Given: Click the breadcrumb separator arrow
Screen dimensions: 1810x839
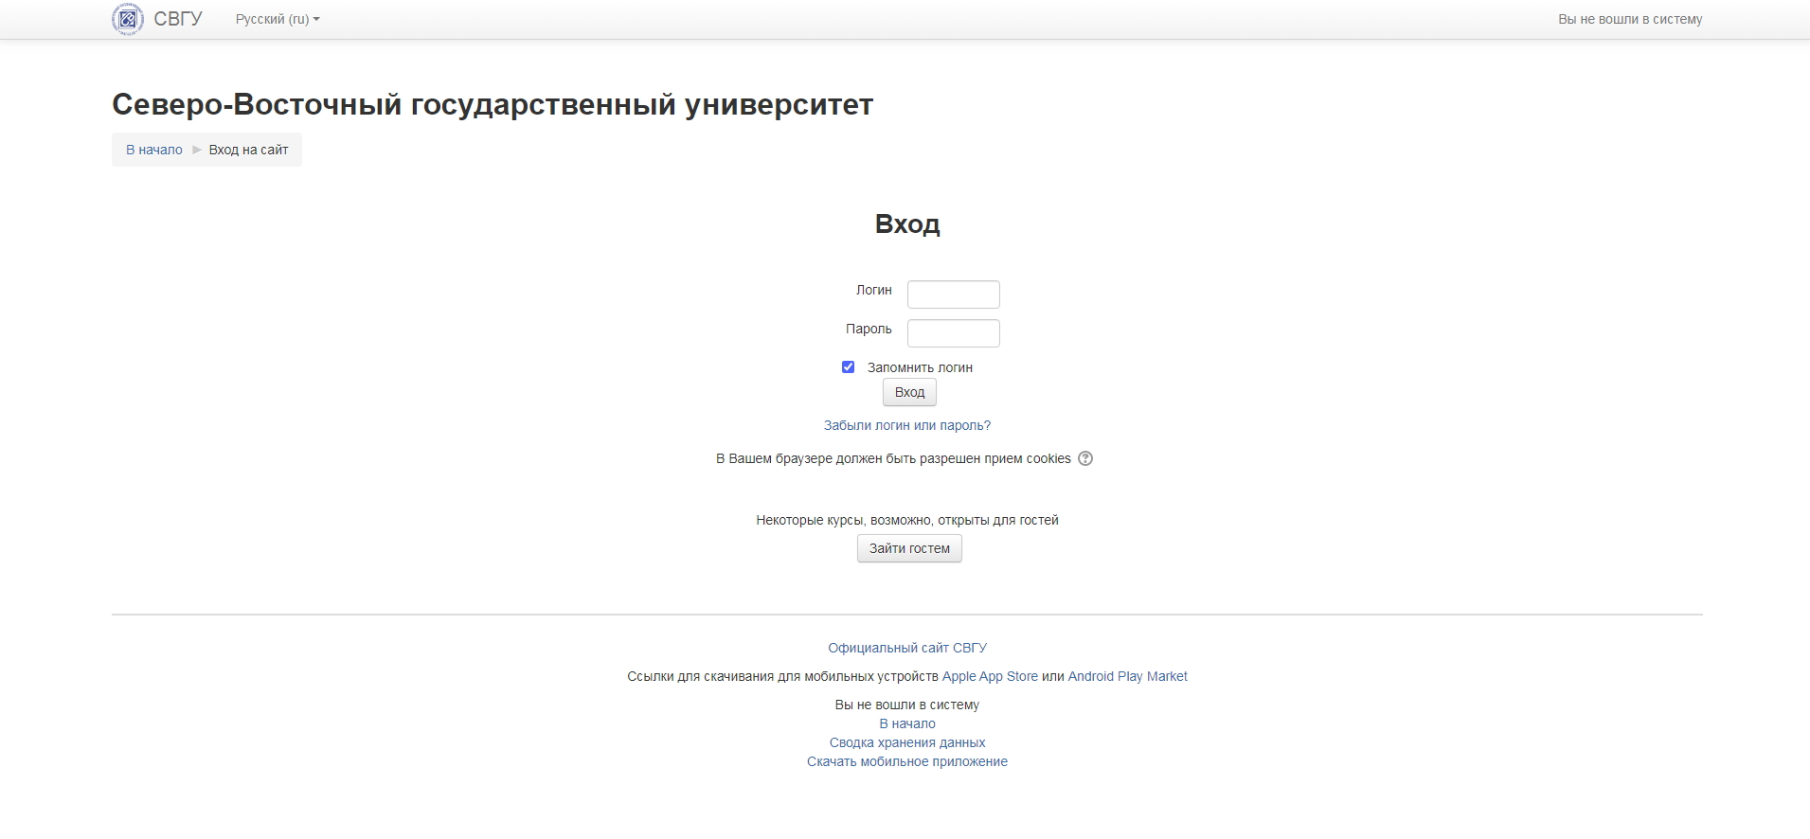Looking at the screenshot, I should [197, 150].
